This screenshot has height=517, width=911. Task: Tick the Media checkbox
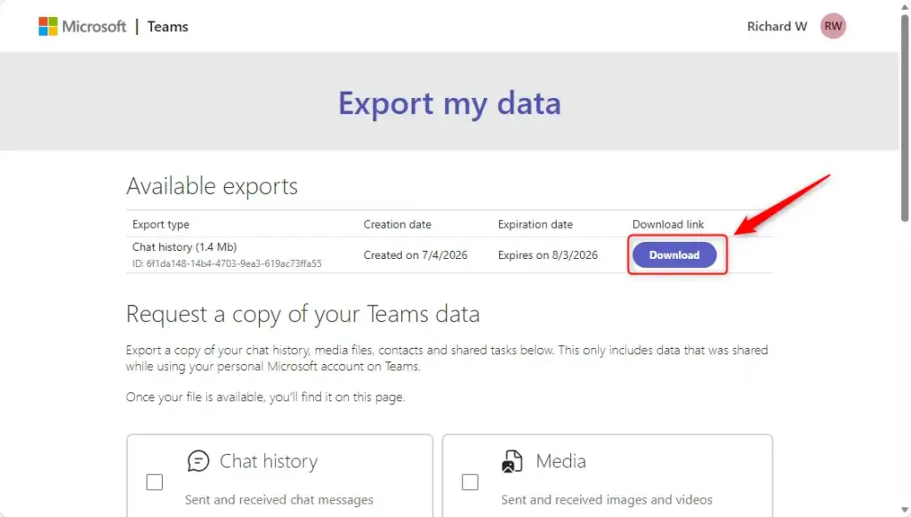pos(470,482)
